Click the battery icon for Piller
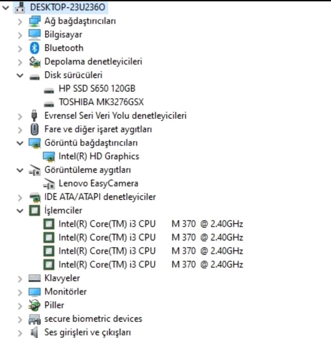The width and height of the screenshot is (331, 338). point(35,305)
